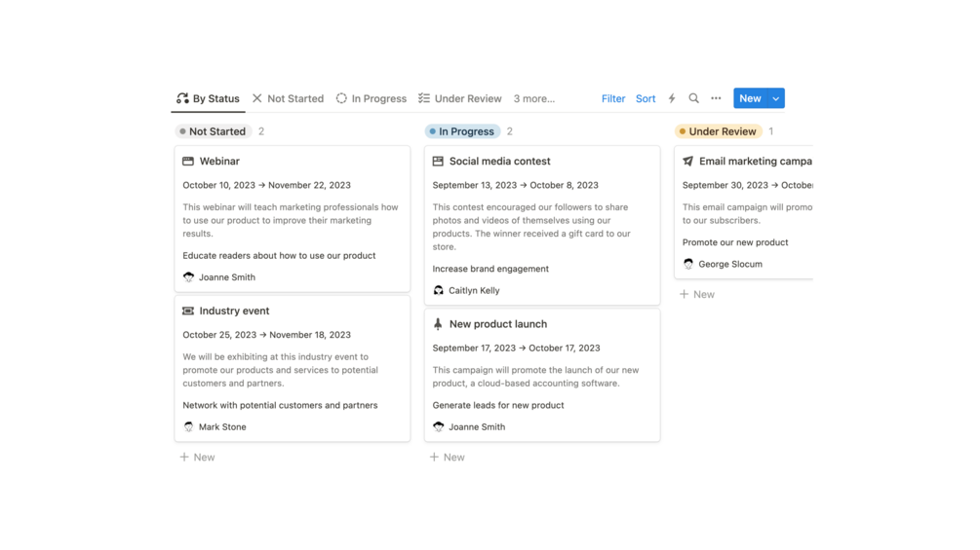Click the Webinar card browser icon
This screenshot has height=550, width=980.
pyautogui.click(x=188, y=161)
